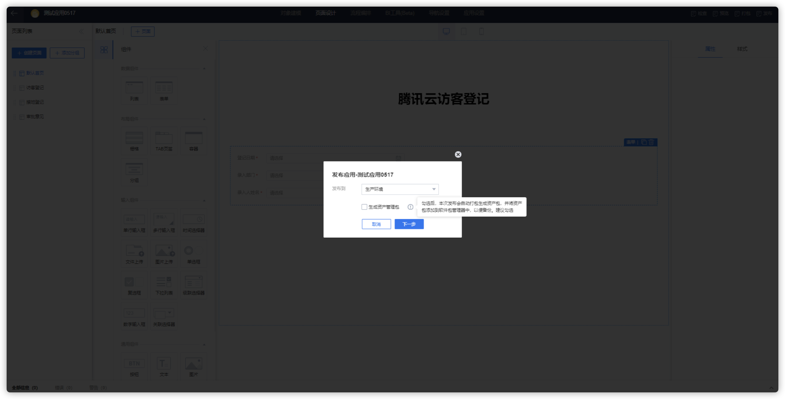
Task: Pick the 关联选择器 component
Action: click(x=164, y=316)
